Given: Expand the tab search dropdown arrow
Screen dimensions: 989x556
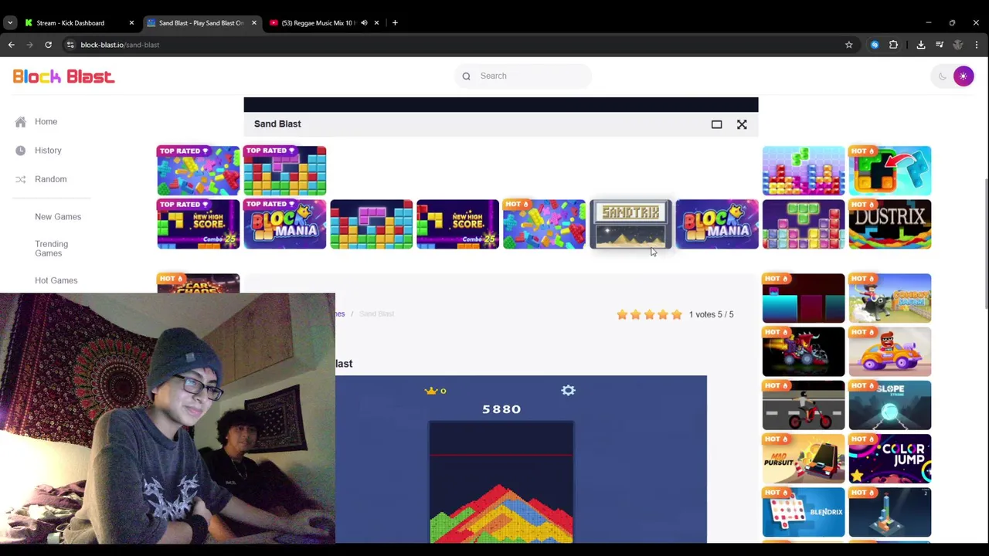Looking at the screenshot, I should (10, 23).
